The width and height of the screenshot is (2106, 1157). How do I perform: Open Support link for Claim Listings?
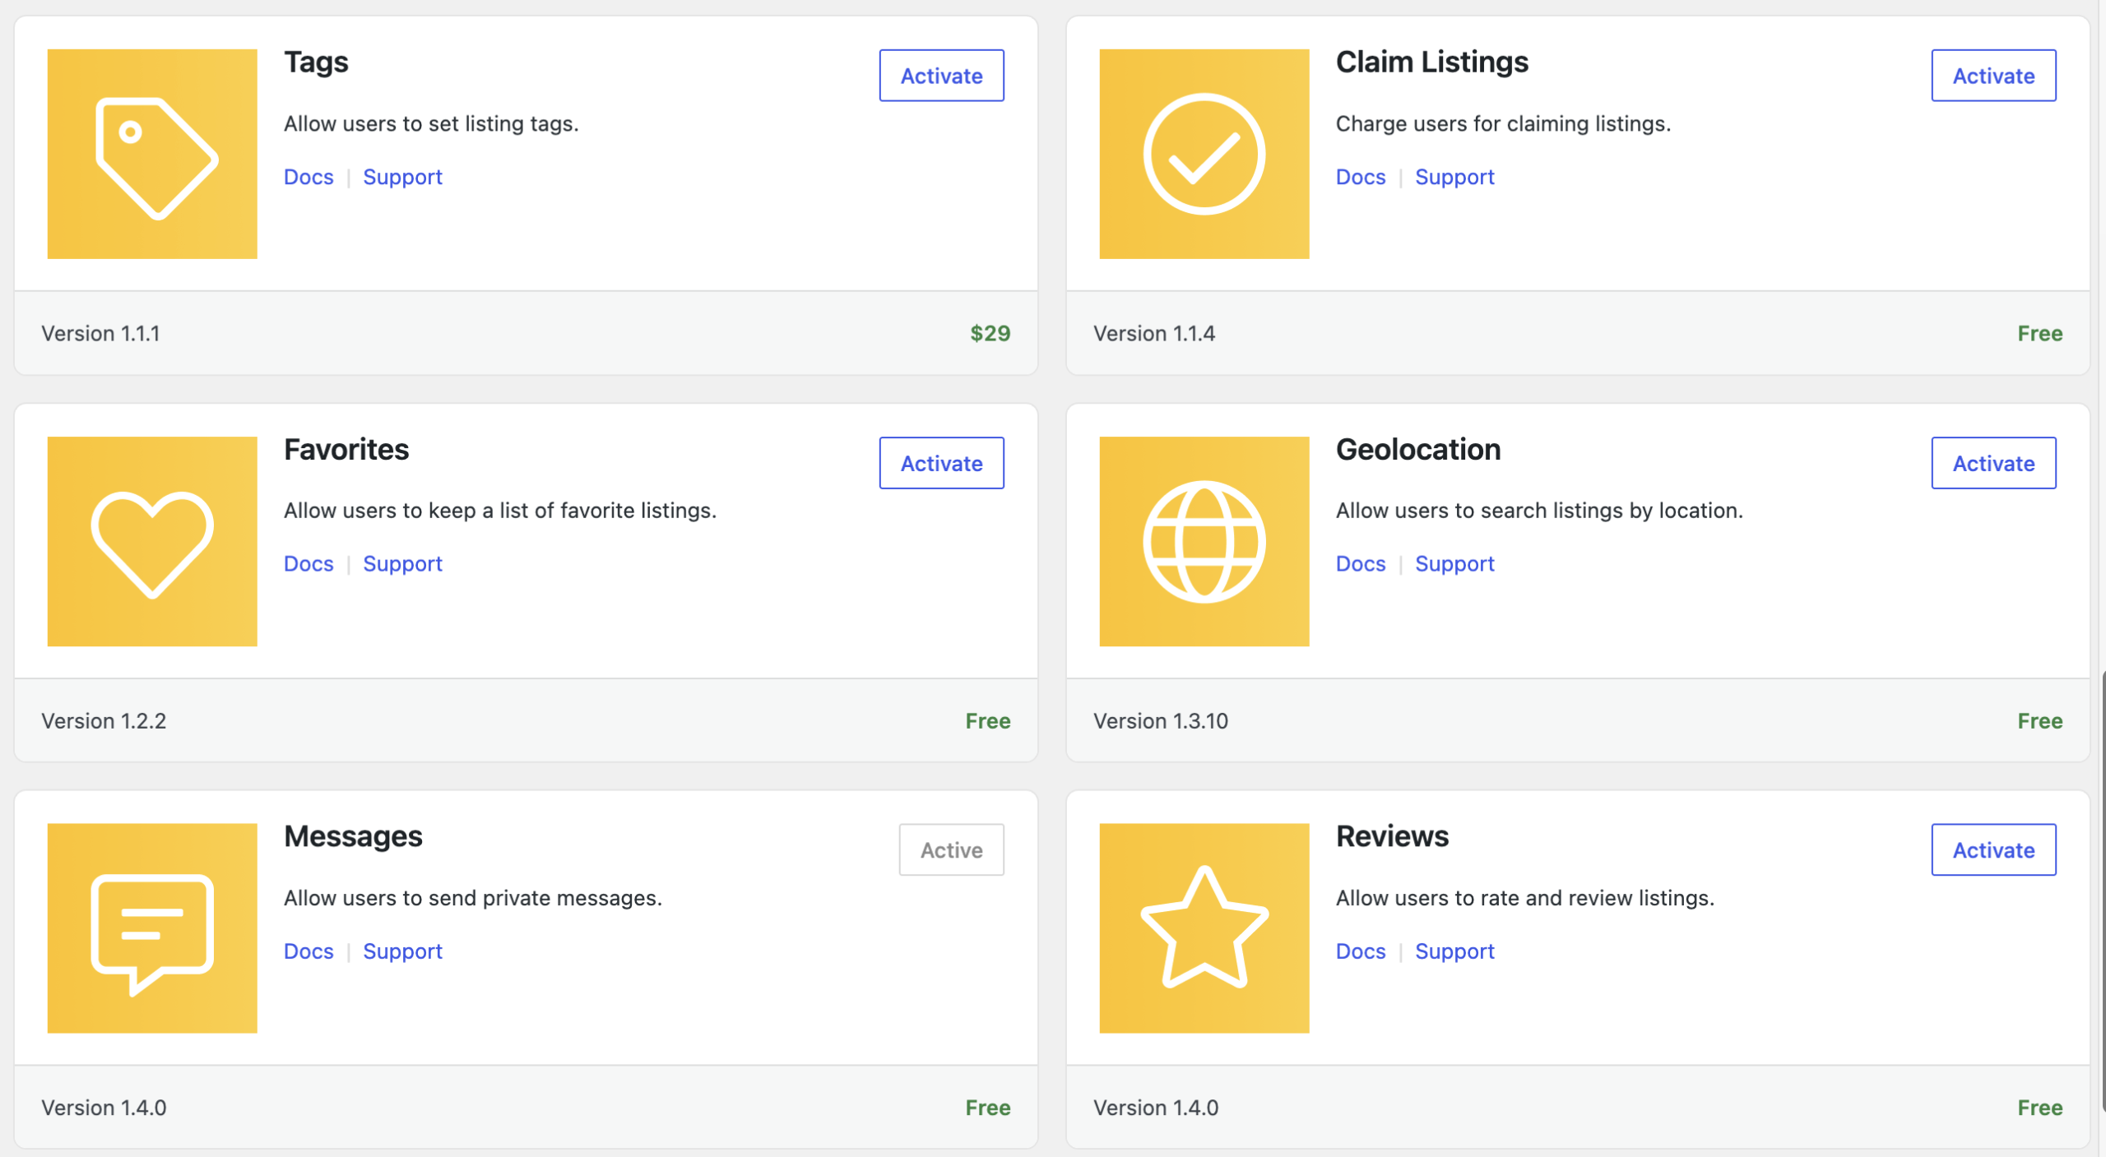click(1454, 177)
